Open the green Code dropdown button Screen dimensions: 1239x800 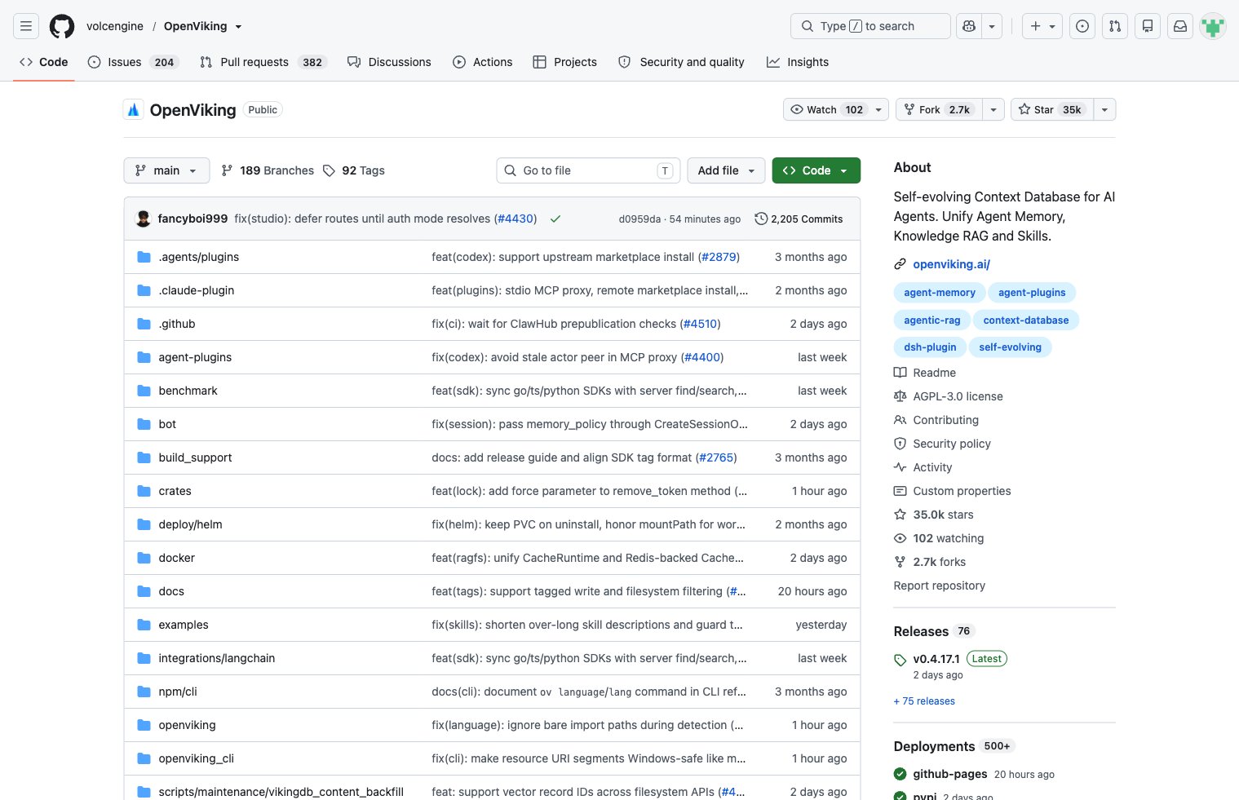816,170
